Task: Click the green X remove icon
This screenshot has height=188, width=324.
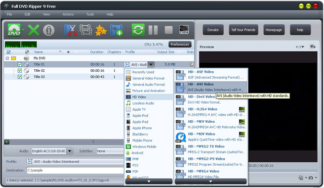Action: [x=33, y=30]
